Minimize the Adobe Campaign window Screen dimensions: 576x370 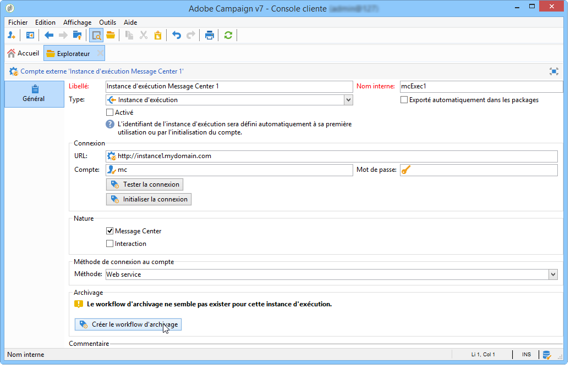pos(517,7)
